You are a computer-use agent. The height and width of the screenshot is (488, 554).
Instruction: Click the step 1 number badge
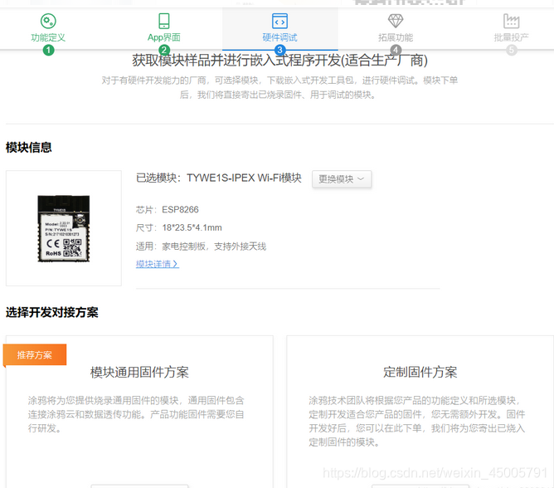[x=48, y=50]
